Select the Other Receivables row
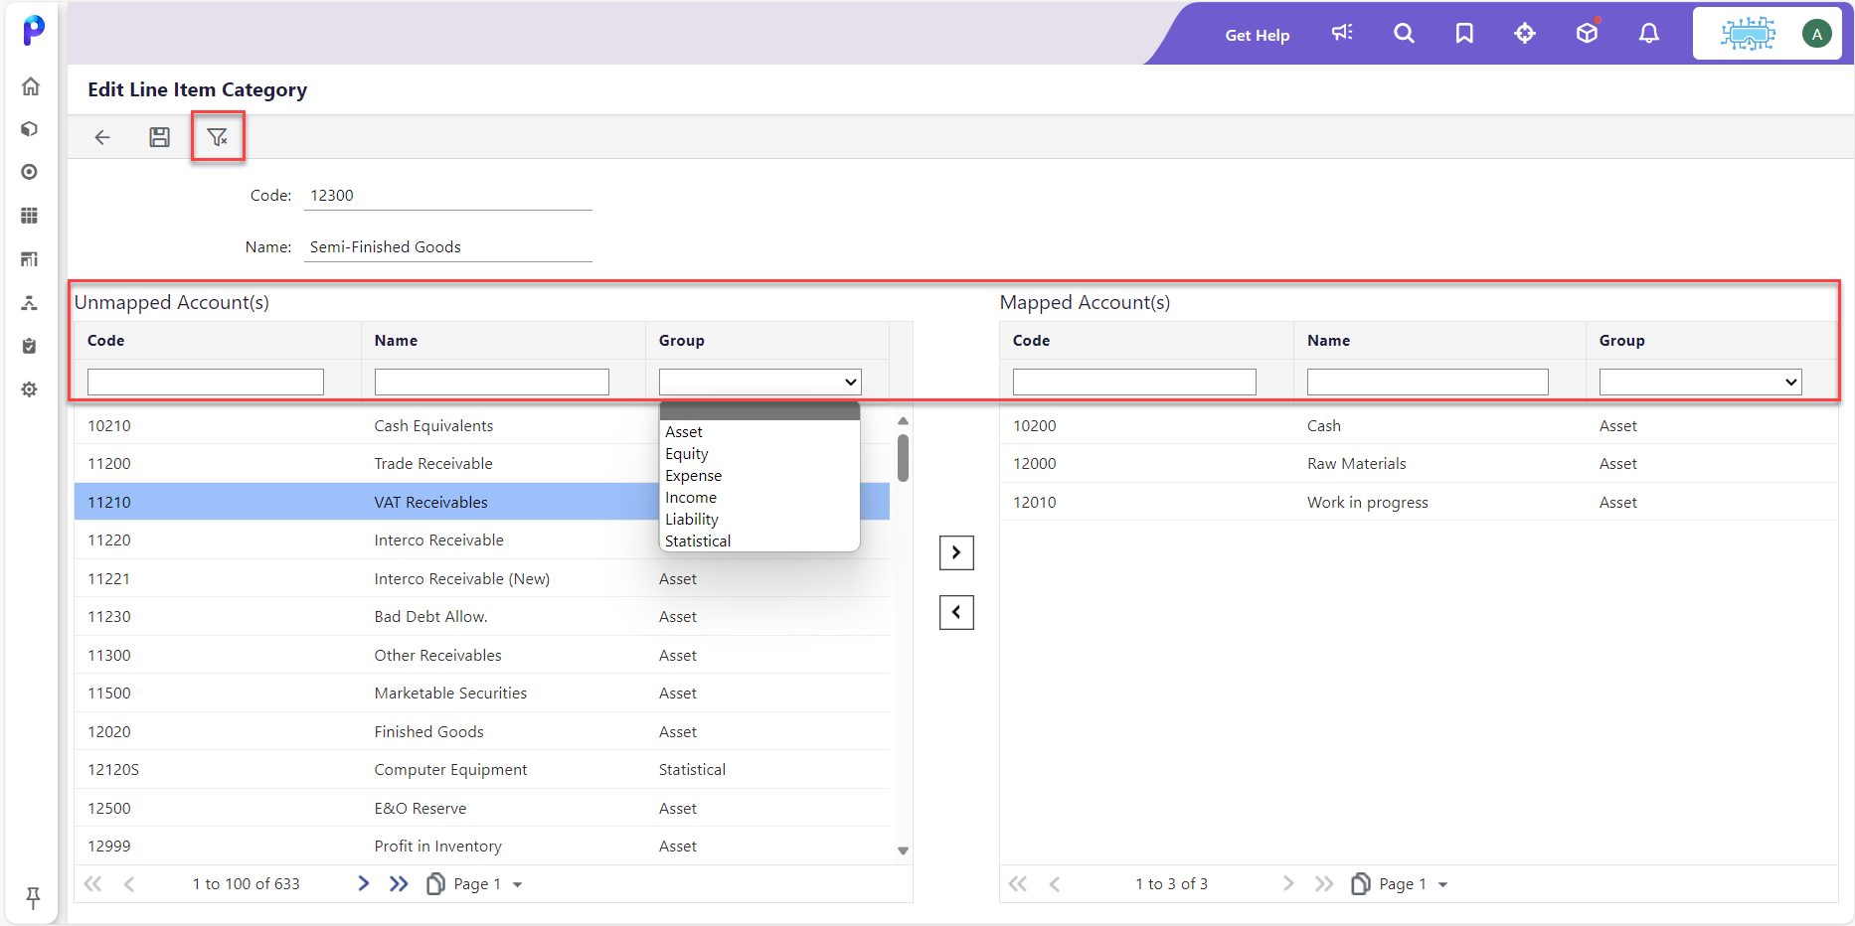The width and height of the screenshot is (1855, 926). click(482, 655)
